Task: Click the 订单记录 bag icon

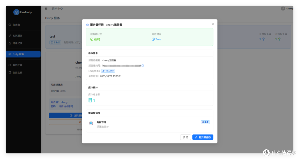Action: pos(10,43)
